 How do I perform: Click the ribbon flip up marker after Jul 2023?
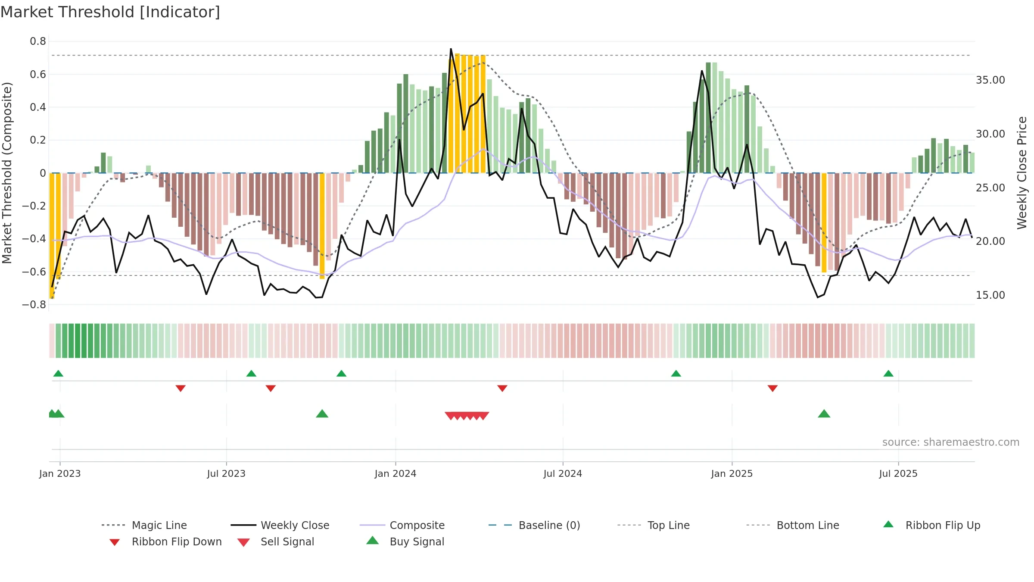pyautogui.click(x=251, y=373)
